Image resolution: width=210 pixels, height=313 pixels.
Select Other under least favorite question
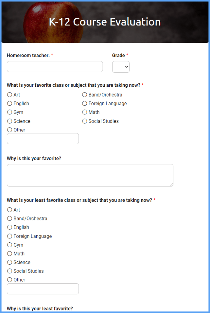coord(9,280)
